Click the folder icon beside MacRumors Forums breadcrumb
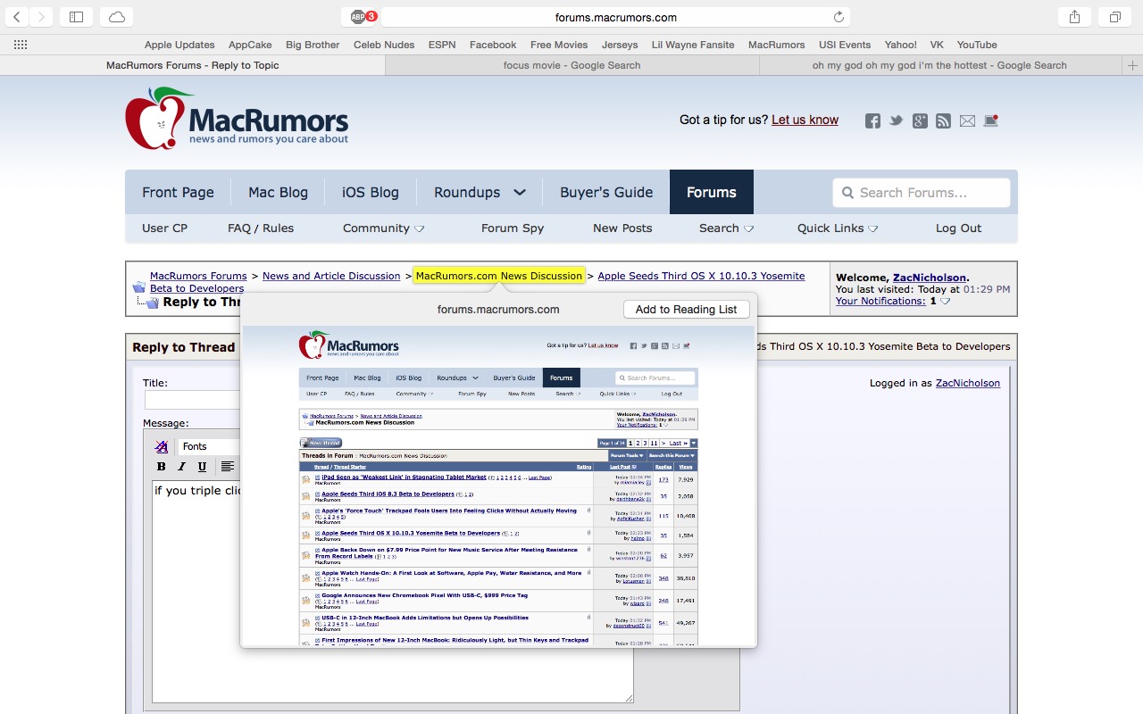This screenshot has height=714, width=1143. click(x=139, y=287)
